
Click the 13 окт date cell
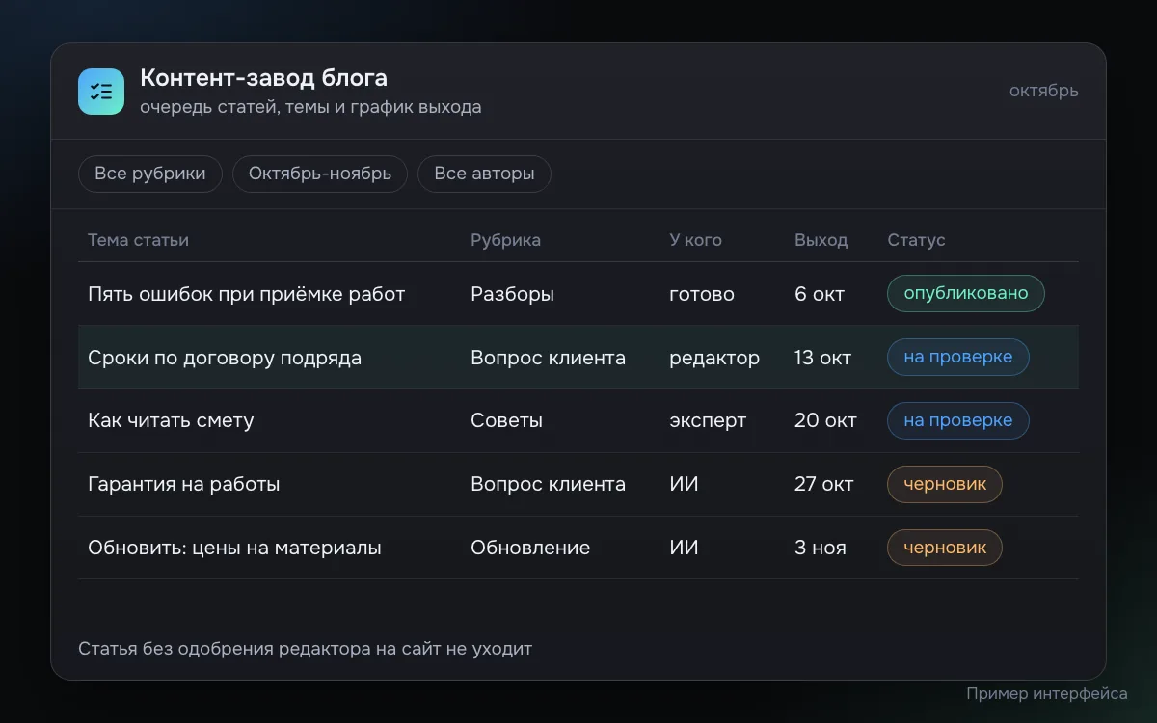point(822,358)
